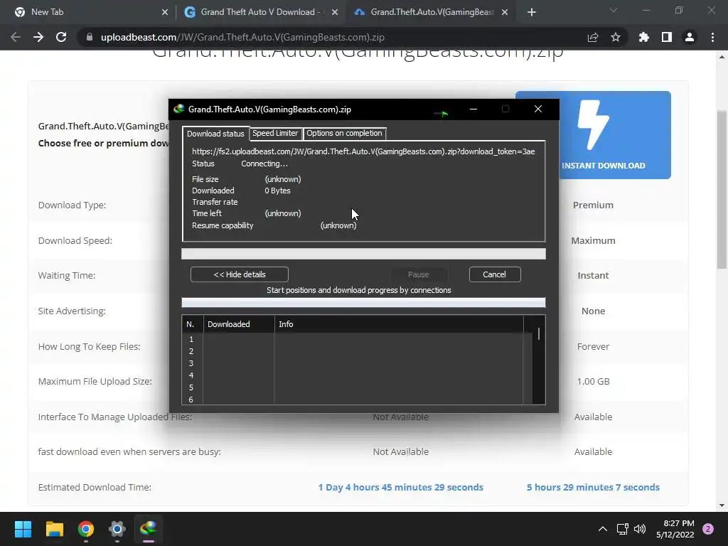Click the 'Connecting...' status text

pyautogui.click(x=264, y=164)
